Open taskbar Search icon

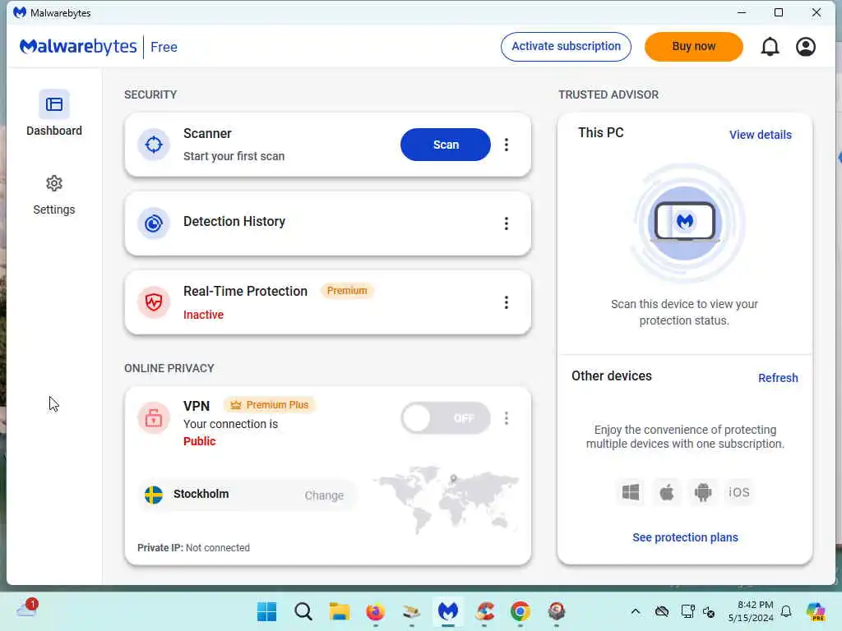pos(303,611)
